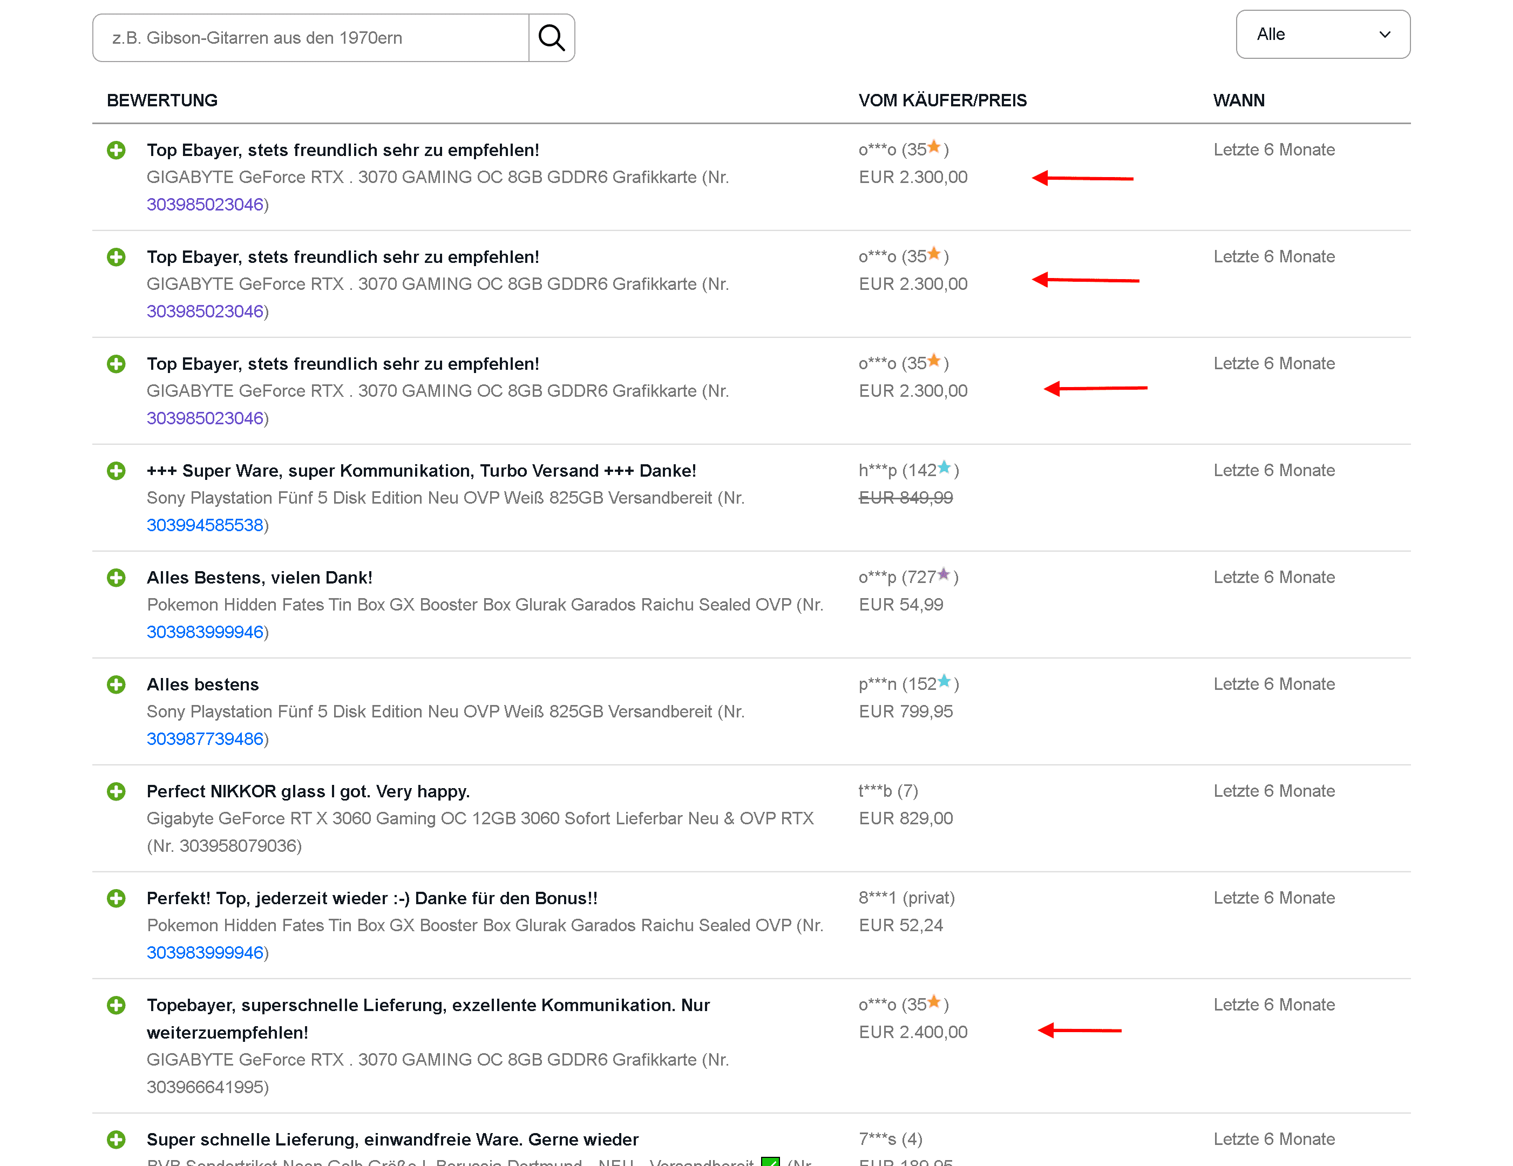The image size is (1513, 1166).
Task: Click buyer name t***b (7)
Action: point(888,791)
